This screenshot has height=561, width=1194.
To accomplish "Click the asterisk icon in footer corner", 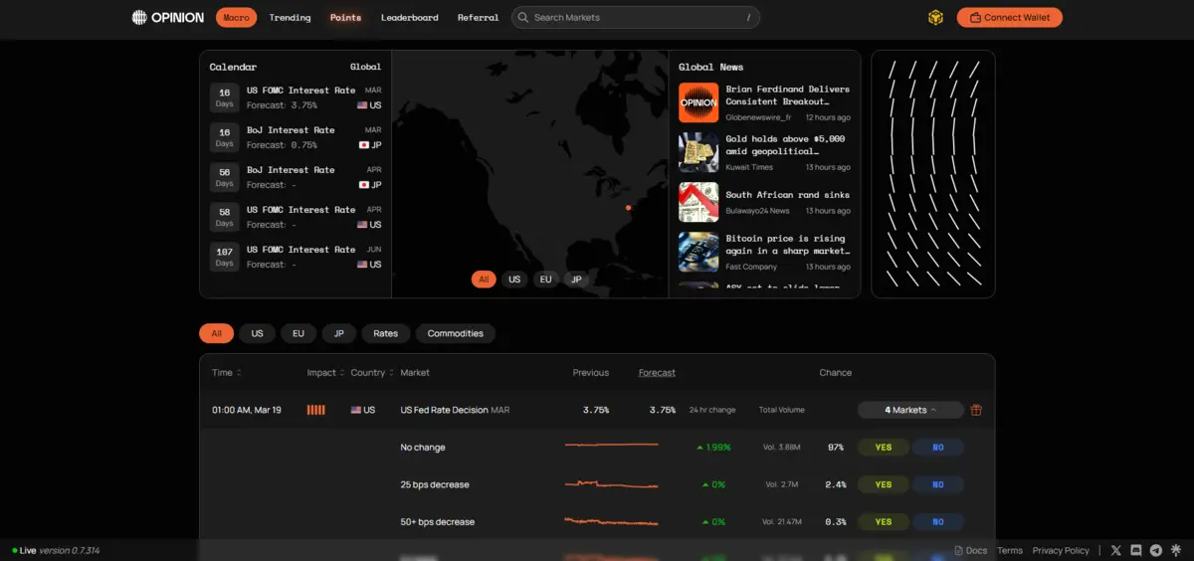I will pos(1175,550).
